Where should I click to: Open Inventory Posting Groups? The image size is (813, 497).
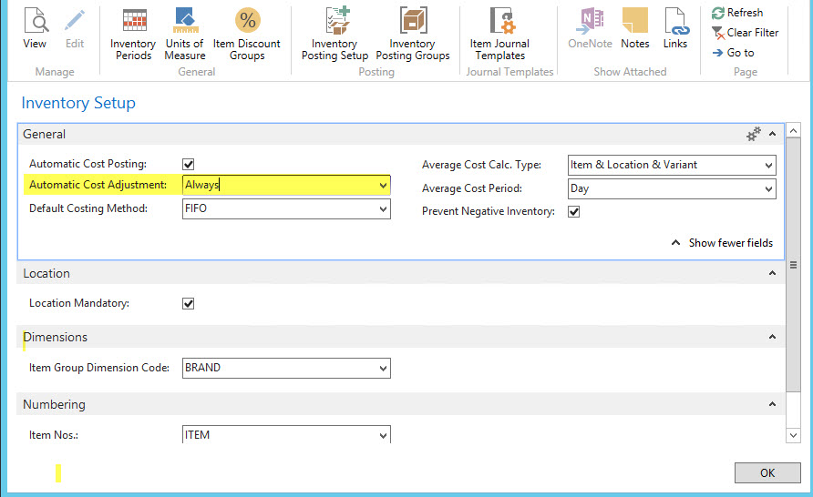point(413,33)
